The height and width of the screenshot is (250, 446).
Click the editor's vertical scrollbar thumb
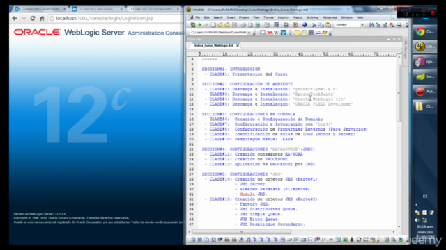tap(399, 93)
